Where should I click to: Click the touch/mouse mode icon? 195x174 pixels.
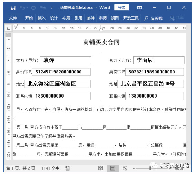click(43, 8)
